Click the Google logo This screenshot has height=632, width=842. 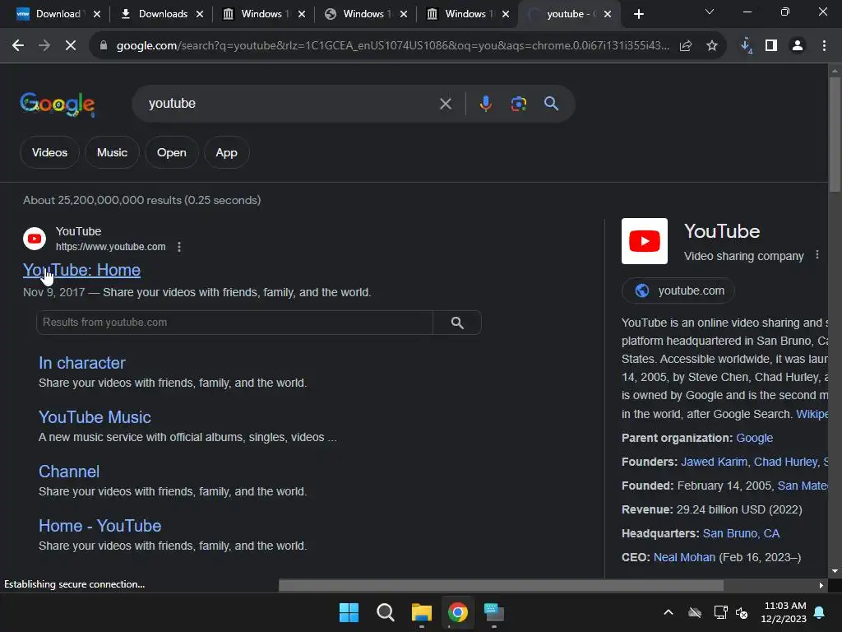pyautogui.click(x=58, y=105)
